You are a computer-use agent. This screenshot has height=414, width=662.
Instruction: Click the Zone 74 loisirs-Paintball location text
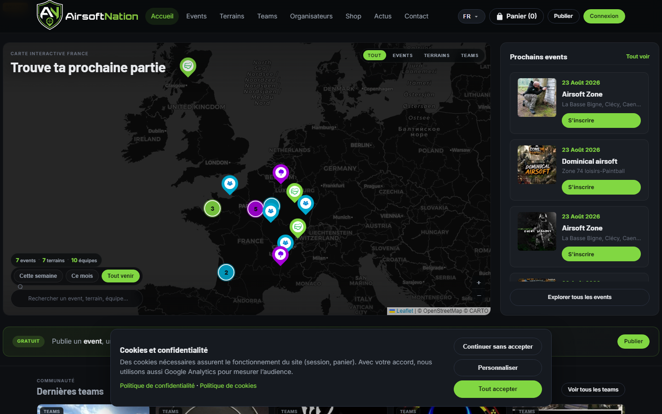tap(593, 171)
